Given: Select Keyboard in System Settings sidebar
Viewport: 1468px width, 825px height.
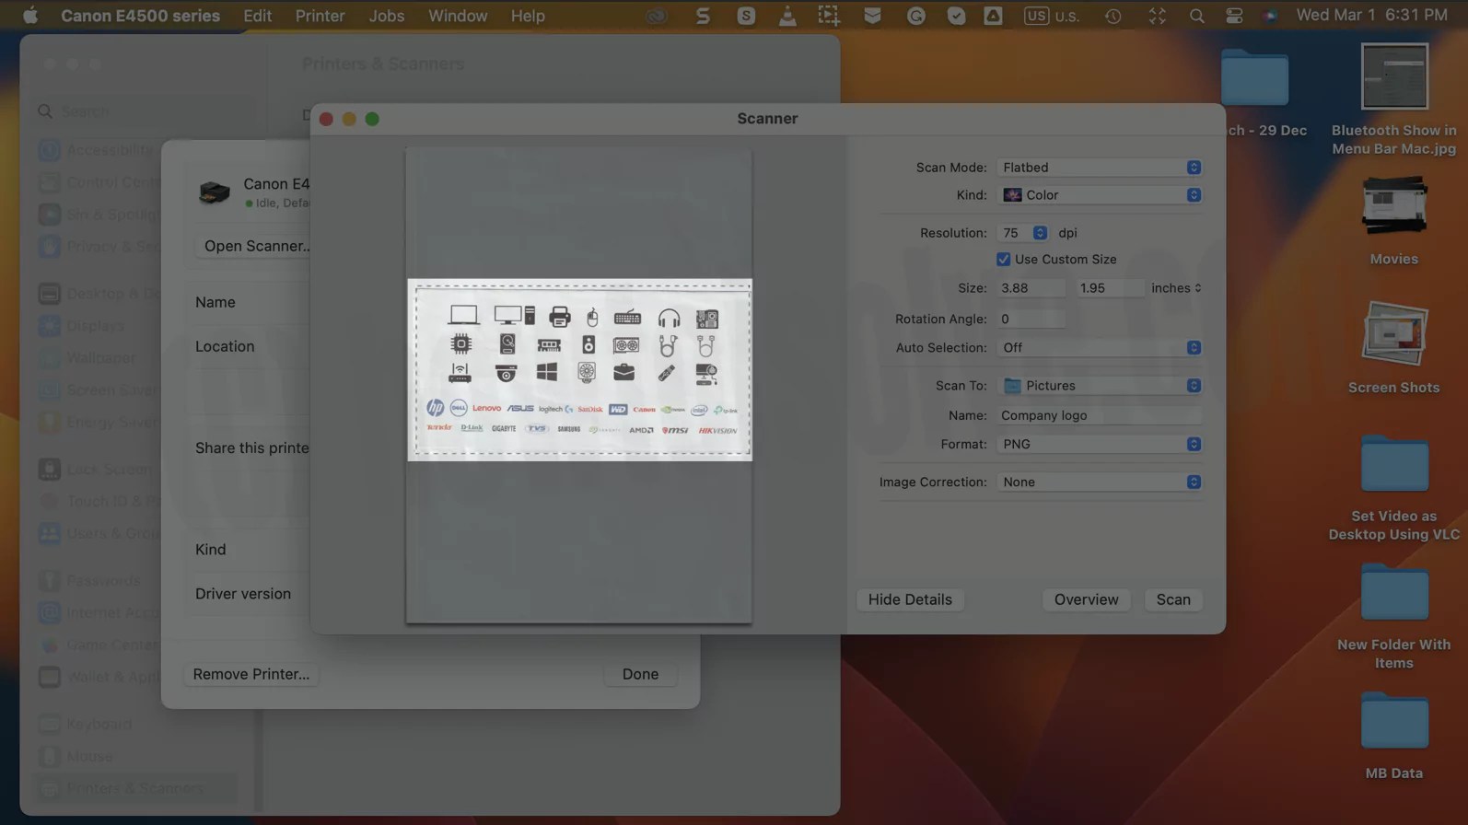Looking at the screenshot, I should point(99,725).
